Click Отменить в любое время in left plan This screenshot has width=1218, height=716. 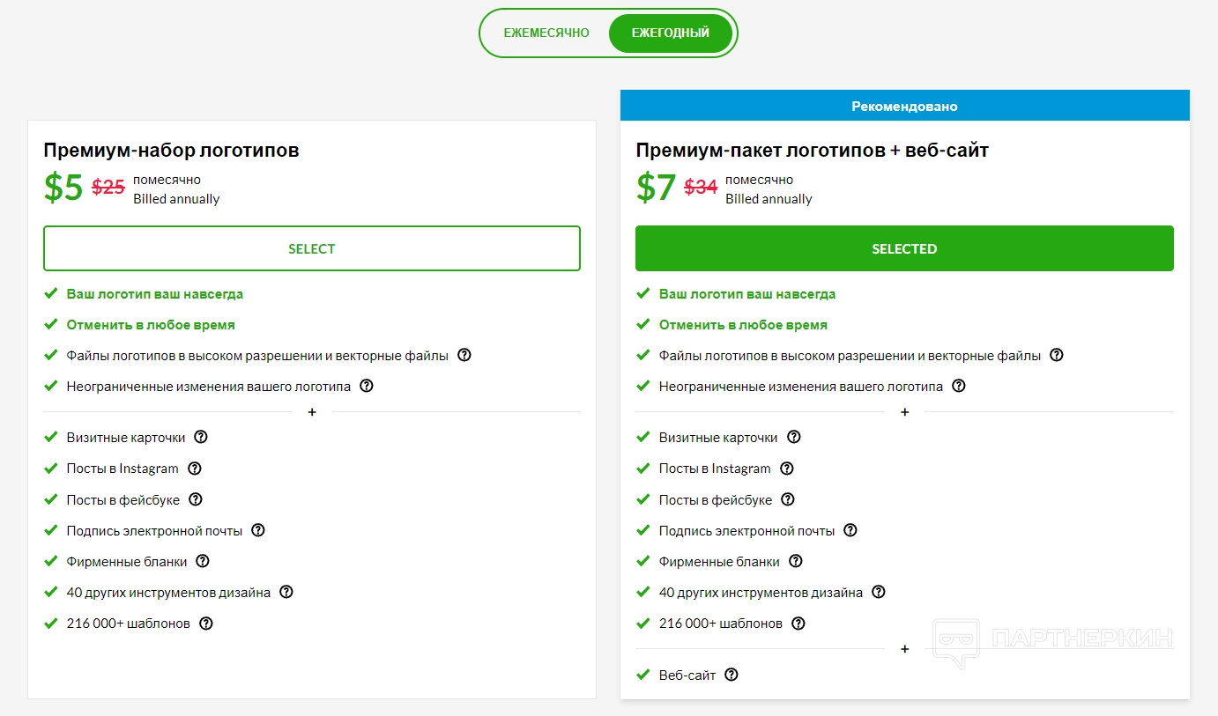click(151, 325)
